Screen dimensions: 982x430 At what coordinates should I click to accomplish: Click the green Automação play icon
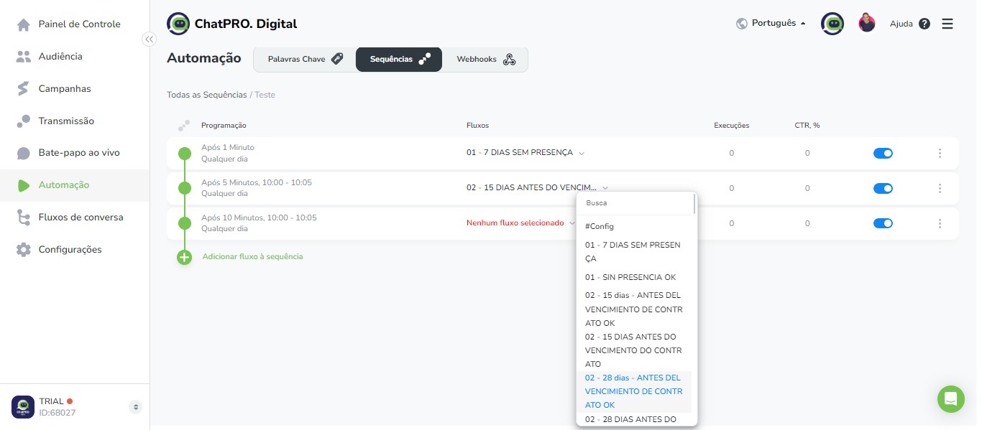[24, 185]
